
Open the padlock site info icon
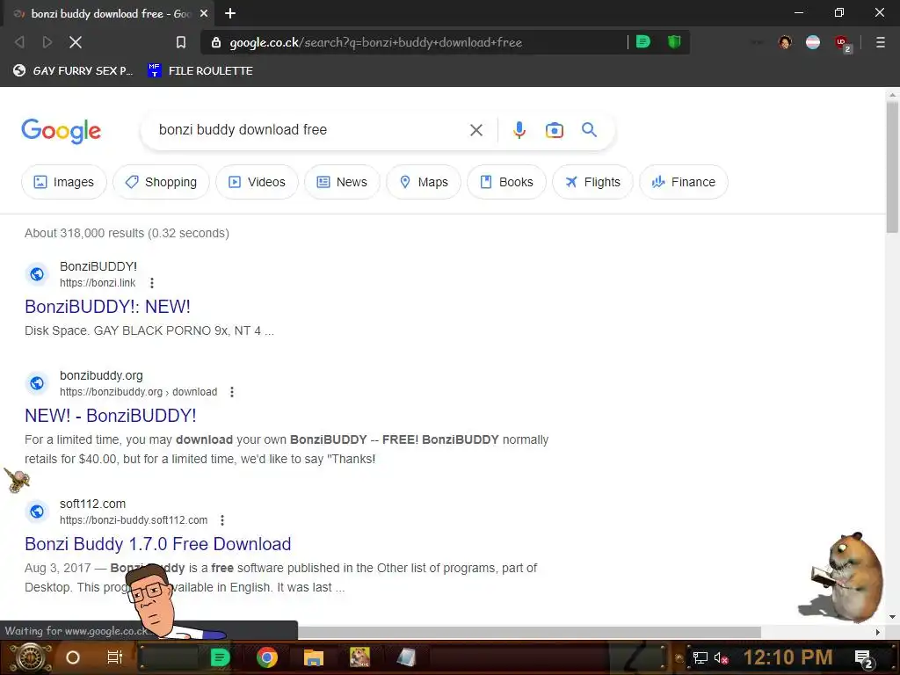coord(216,42)
